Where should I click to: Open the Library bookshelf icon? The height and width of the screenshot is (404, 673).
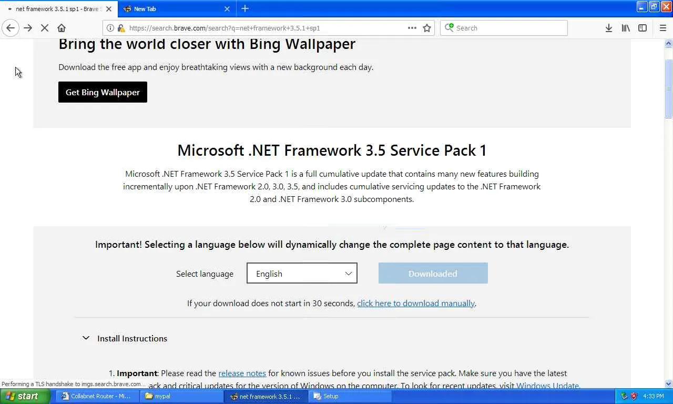[x=626, y=28]
